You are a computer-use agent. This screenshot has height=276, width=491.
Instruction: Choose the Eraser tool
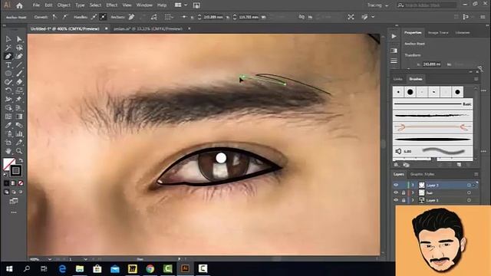pyautogui.click(x=19, y=82)
